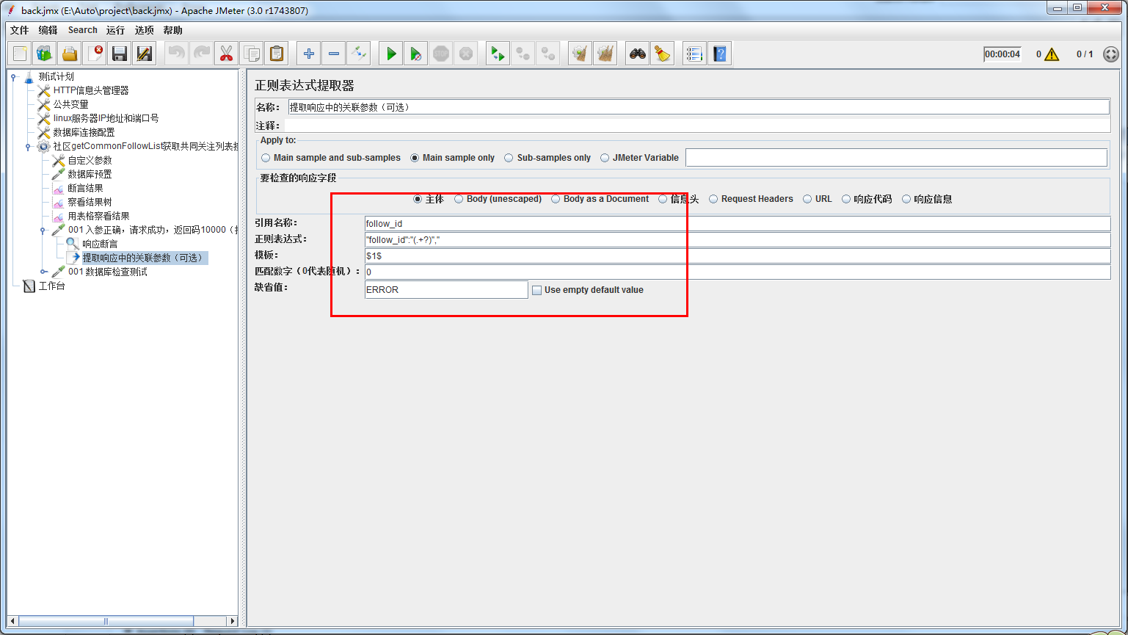The width and height of the screenshot is (1128, 635).
Task: Click the 名称 name input field
Action: (x=698, y=107)
